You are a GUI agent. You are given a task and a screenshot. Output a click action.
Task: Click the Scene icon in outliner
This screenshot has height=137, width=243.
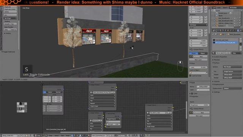215,11
